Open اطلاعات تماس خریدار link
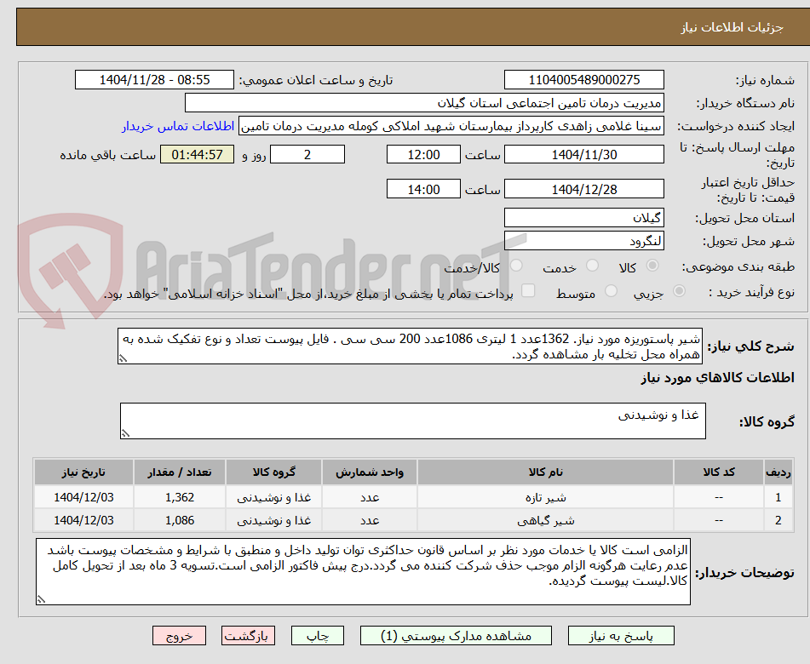The image size is (810, 664). click(x=178, y=126)
